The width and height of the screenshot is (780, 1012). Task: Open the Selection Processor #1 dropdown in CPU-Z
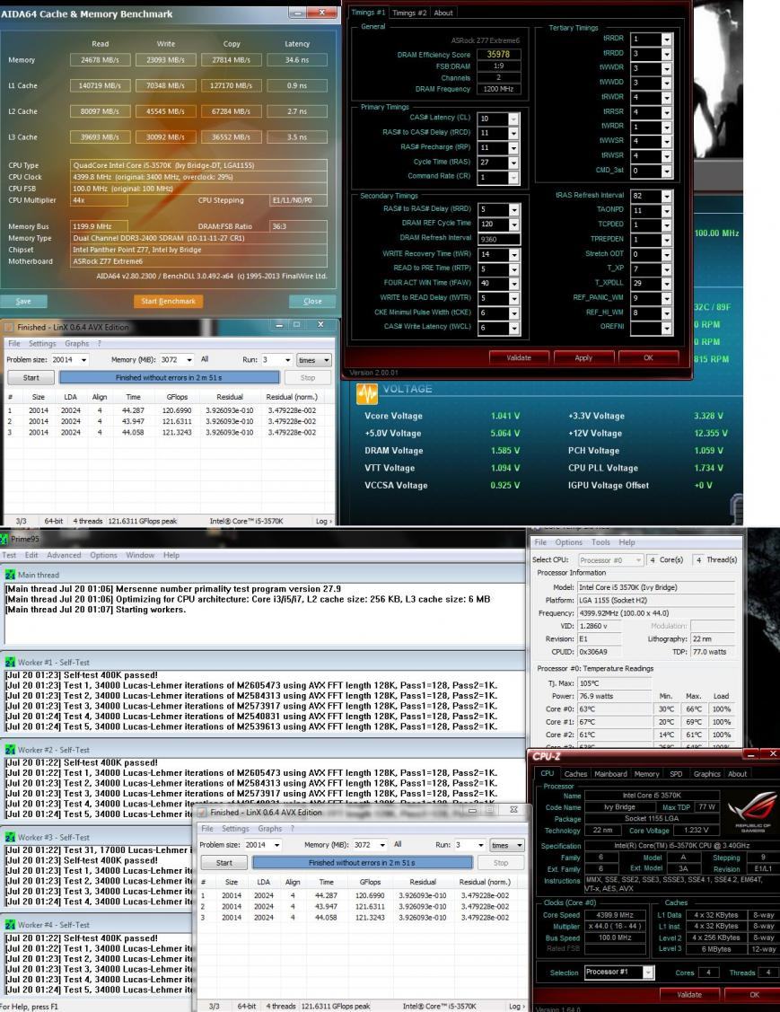(x=648, y=972)
